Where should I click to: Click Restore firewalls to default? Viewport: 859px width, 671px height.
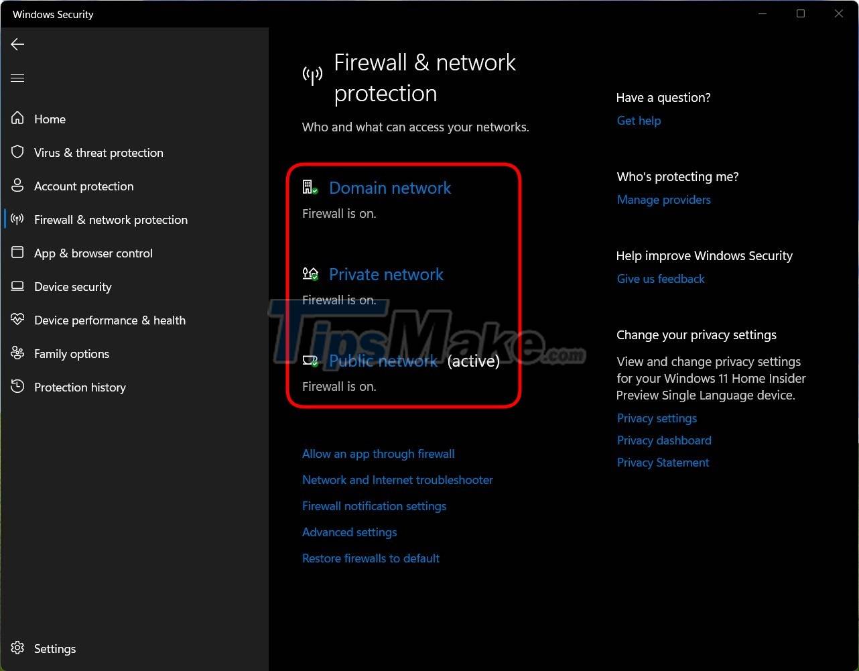(x=371, y=558)
